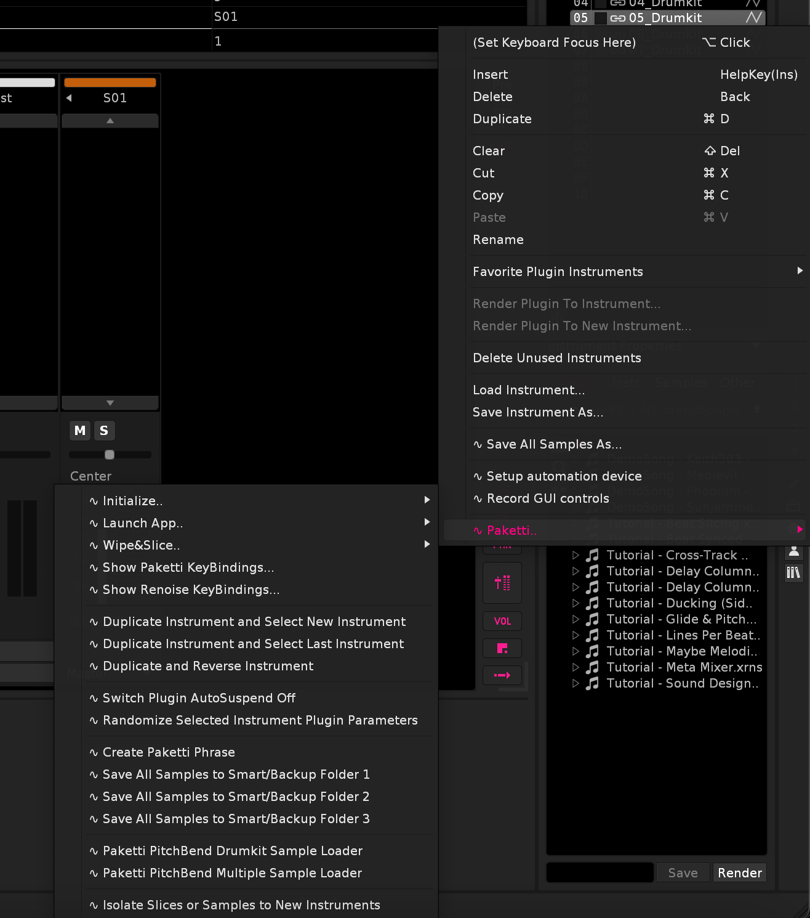Click the pink arrow icon below VOL
The height and width of the screenshot is (918, 810).
click(502, 675)
